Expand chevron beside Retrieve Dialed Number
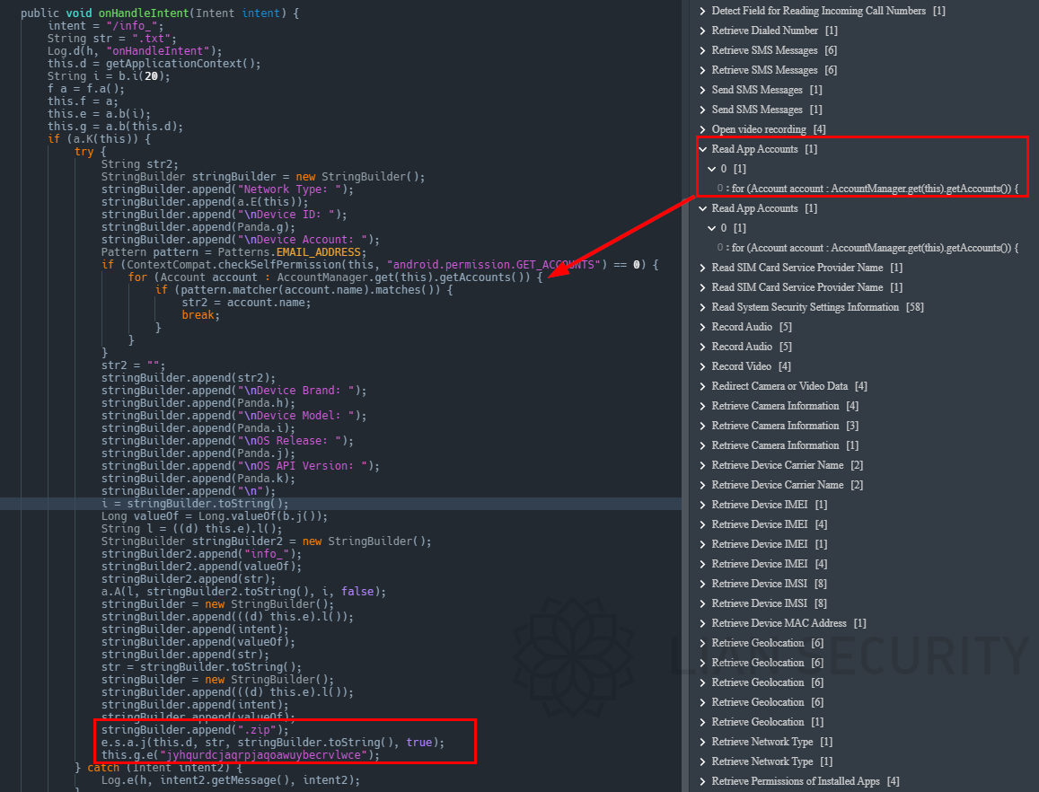This screenshot has width=1039, height=792. coord(703,31)
